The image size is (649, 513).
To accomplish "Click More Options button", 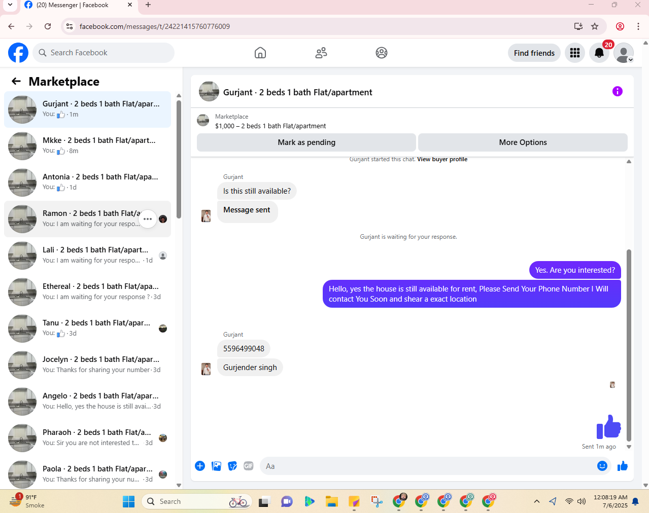I will (523, 142).
